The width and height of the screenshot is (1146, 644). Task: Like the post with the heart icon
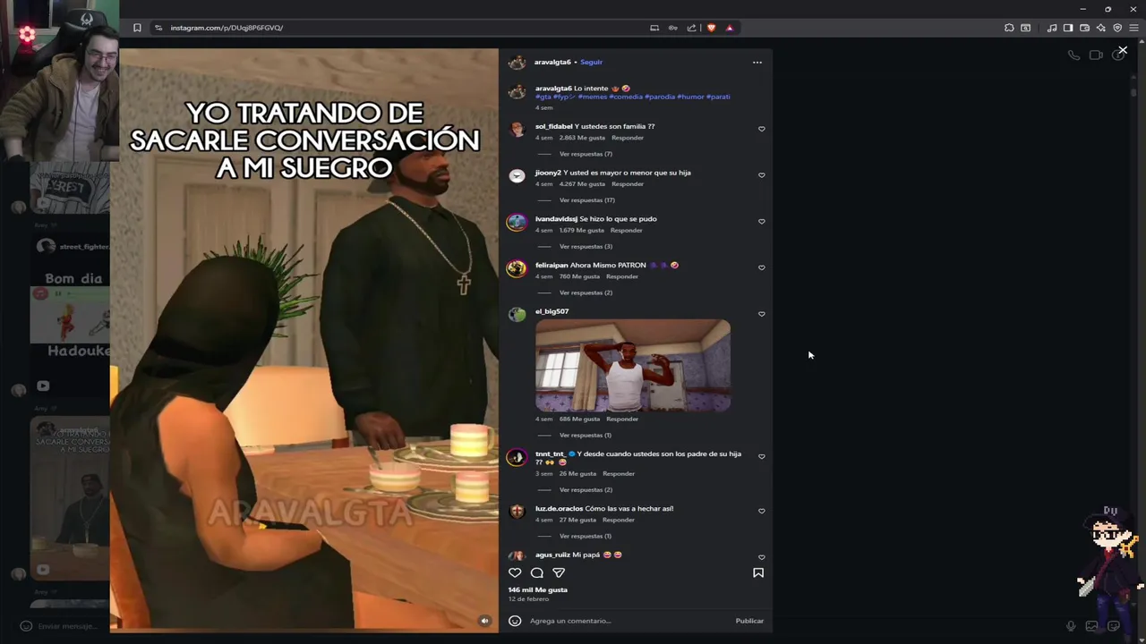pyautogui.click(x=515, y=572)
